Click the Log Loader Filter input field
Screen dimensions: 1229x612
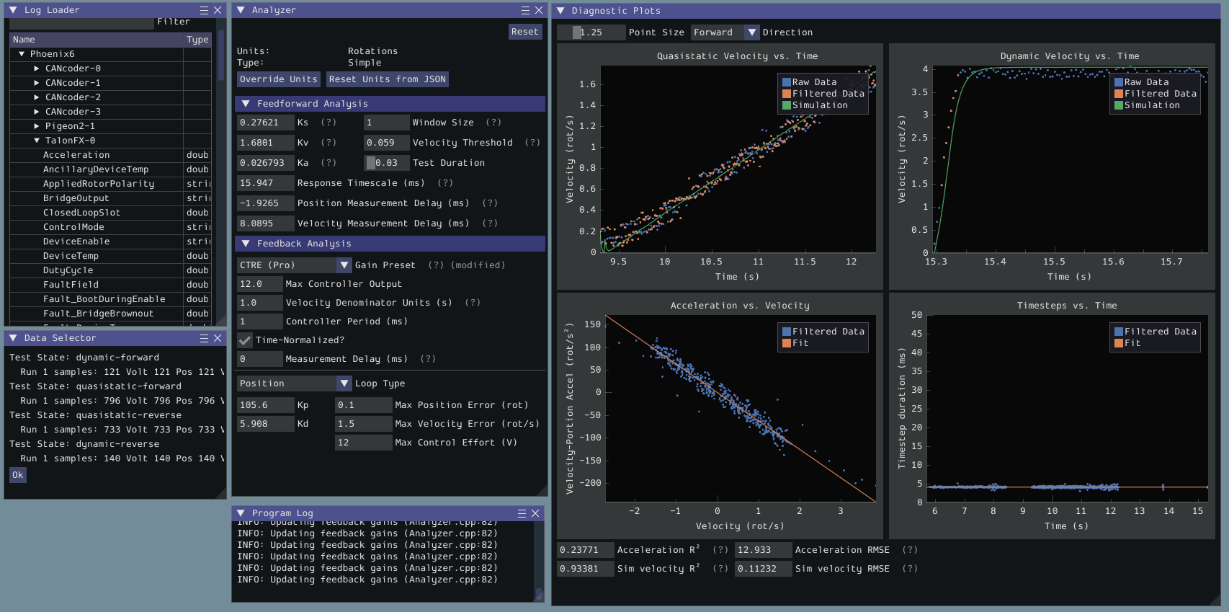pos(81,23)
